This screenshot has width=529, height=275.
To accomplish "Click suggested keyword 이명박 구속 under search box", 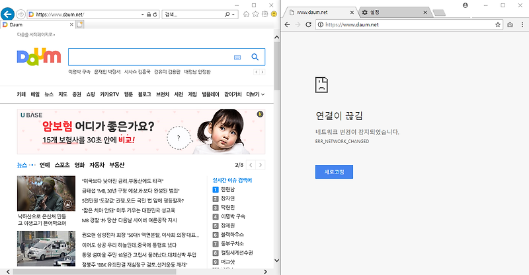I will pyautogui.click(x=79, y=72).
